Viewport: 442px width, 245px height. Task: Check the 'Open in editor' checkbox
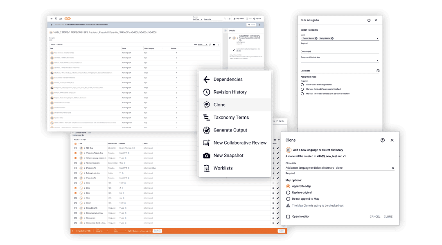pyautogui.click(x=288, y=216)
